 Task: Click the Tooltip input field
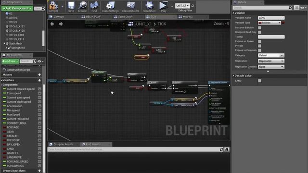point(271,37)
